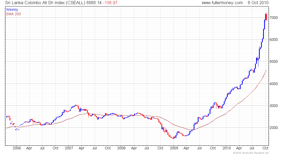Click the 5000 price axis label

pos(273,61)
